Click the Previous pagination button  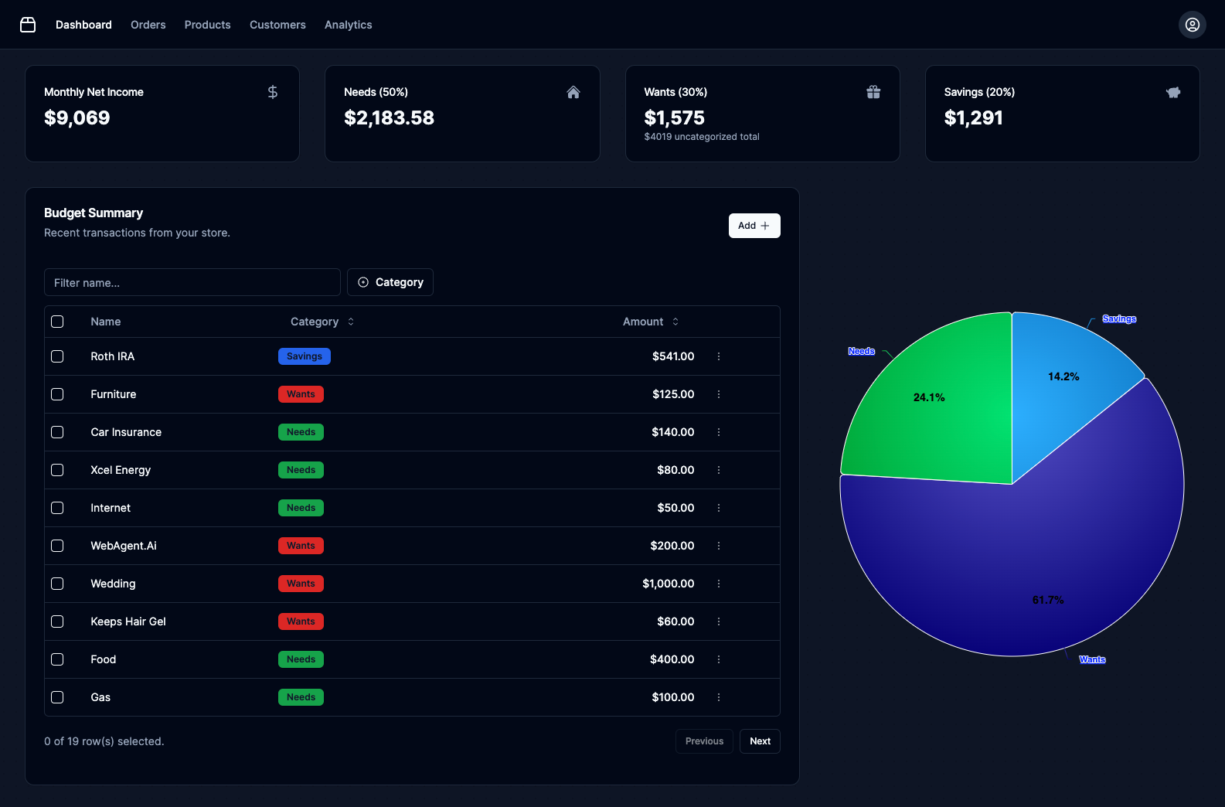704,741
